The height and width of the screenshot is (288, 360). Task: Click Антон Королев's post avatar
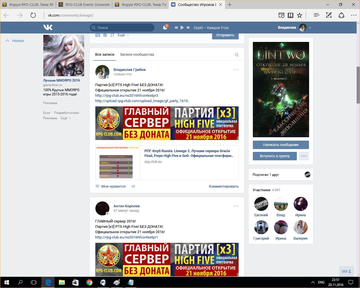(x=102, y=208)
